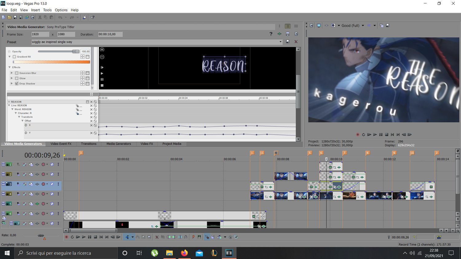The height and width of the screenshot is (259, 461).
Task: Open the preview quality Good (Full) dropdown
Action: click(x=363, y=26)
